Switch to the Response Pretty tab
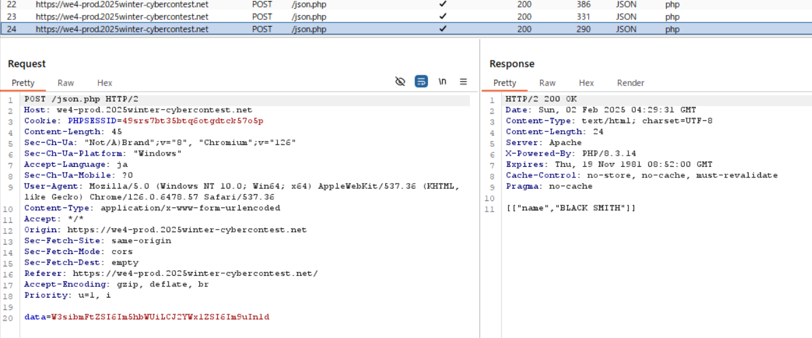The height and width of the screenshot is (338, 812). point(505,83)
